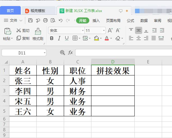Select cell containing 拼接效果

(x=113, y=70)
